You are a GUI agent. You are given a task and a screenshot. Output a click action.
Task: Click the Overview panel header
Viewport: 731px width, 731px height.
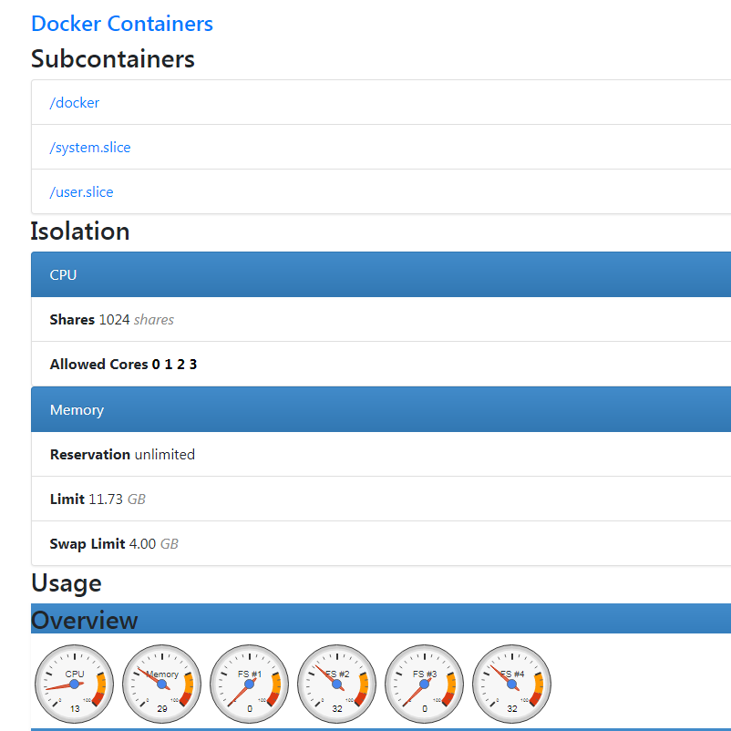(x=381, y=619)
